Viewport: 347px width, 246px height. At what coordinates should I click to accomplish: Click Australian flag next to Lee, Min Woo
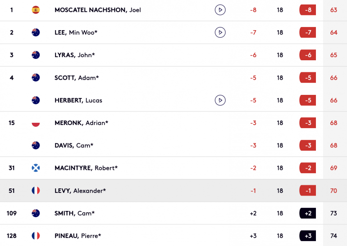tap(36, 32)
